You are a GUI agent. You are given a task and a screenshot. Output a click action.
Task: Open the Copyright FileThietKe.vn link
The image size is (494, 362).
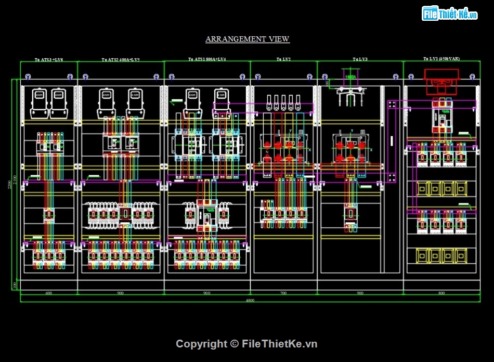click(247, 343)
